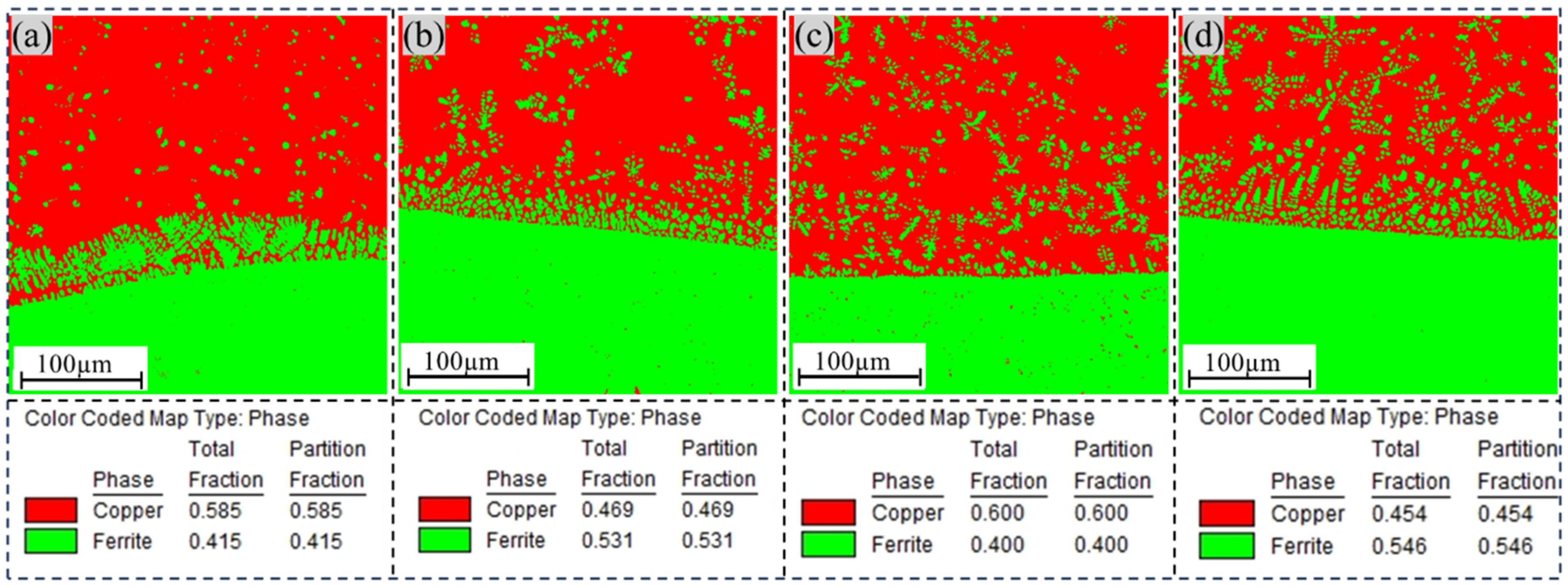Click Copper partition fraction value 0.600

(x=1101, y=513)
